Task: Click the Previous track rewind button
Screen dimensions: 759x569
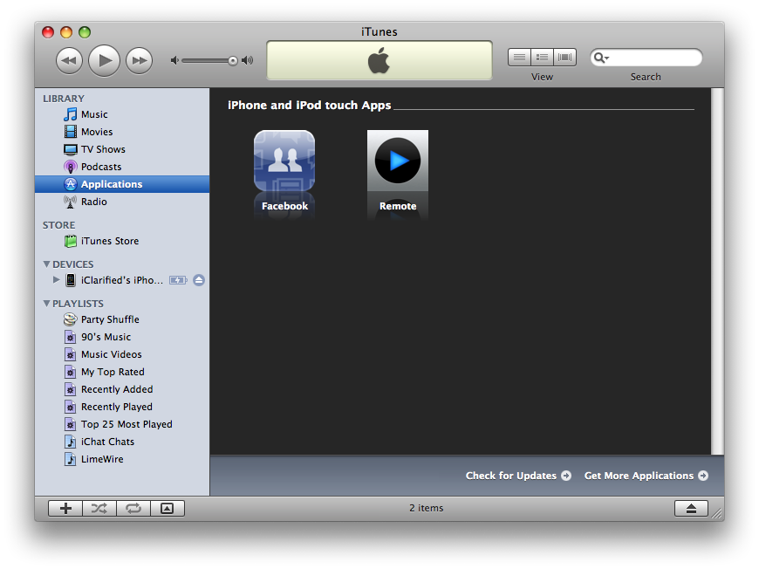Action: click(69, 61)
